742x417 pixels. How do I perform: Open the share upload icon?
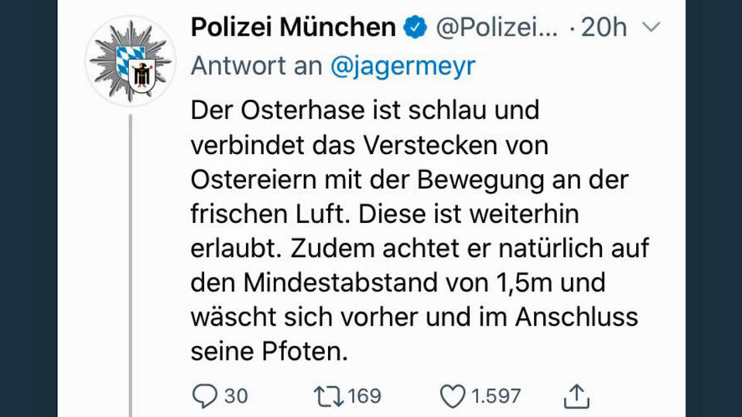click(576, 395)
